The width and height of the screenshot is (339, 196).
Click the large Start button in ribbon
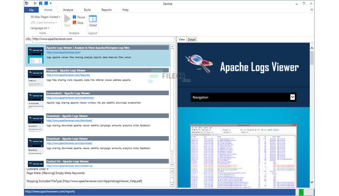coord(67,21)
